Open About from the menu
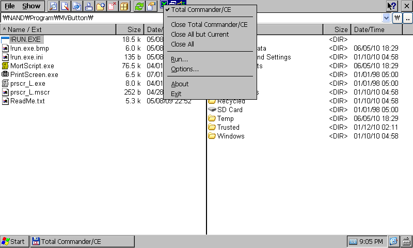 tap(210, 84)
